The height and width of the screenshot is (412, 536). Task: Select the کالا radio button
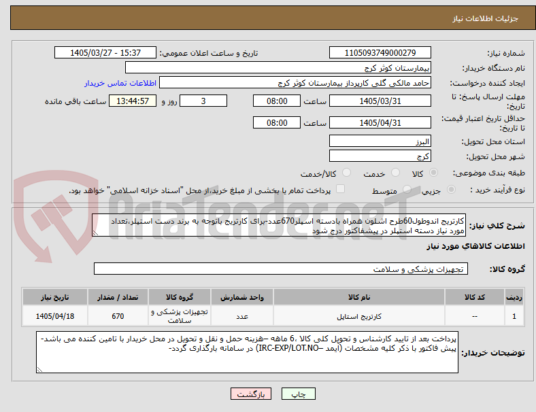click(x=433, y=173)
